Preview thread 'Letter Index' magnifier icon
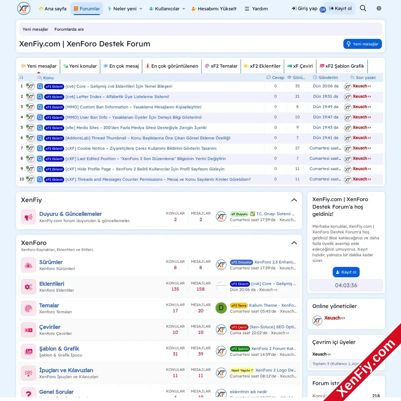Image resolution: width=401 pixels, height=401 pixels. click(x=40, y=96)
